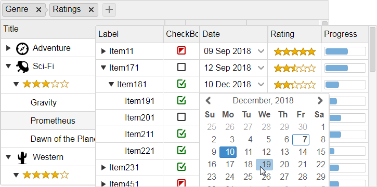Uncheck the checkbox for Item231
Image resolution: width=377 pixels, height=187 pixels.
pyautogui.click(x=181, y=167)
